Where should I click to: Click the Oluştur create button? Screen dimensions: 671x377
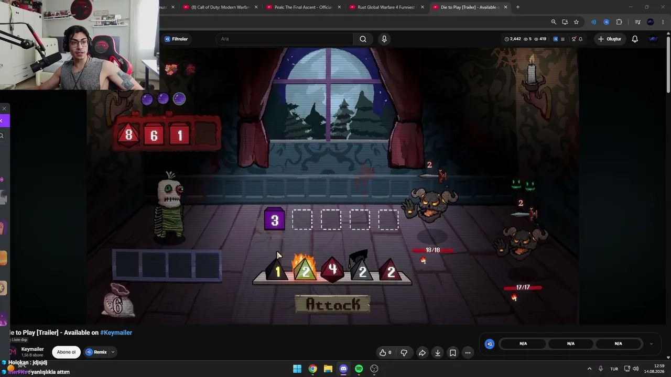(x=610, y=39)
